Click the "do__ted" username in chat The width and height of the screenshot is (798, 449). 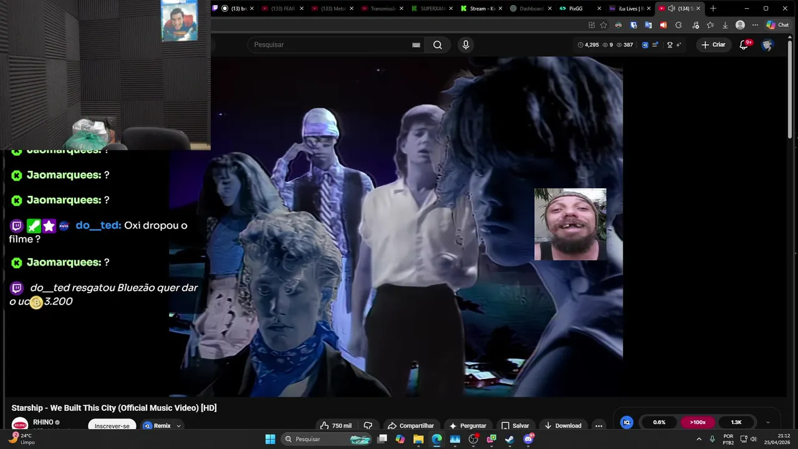click(x=98, y=225)
